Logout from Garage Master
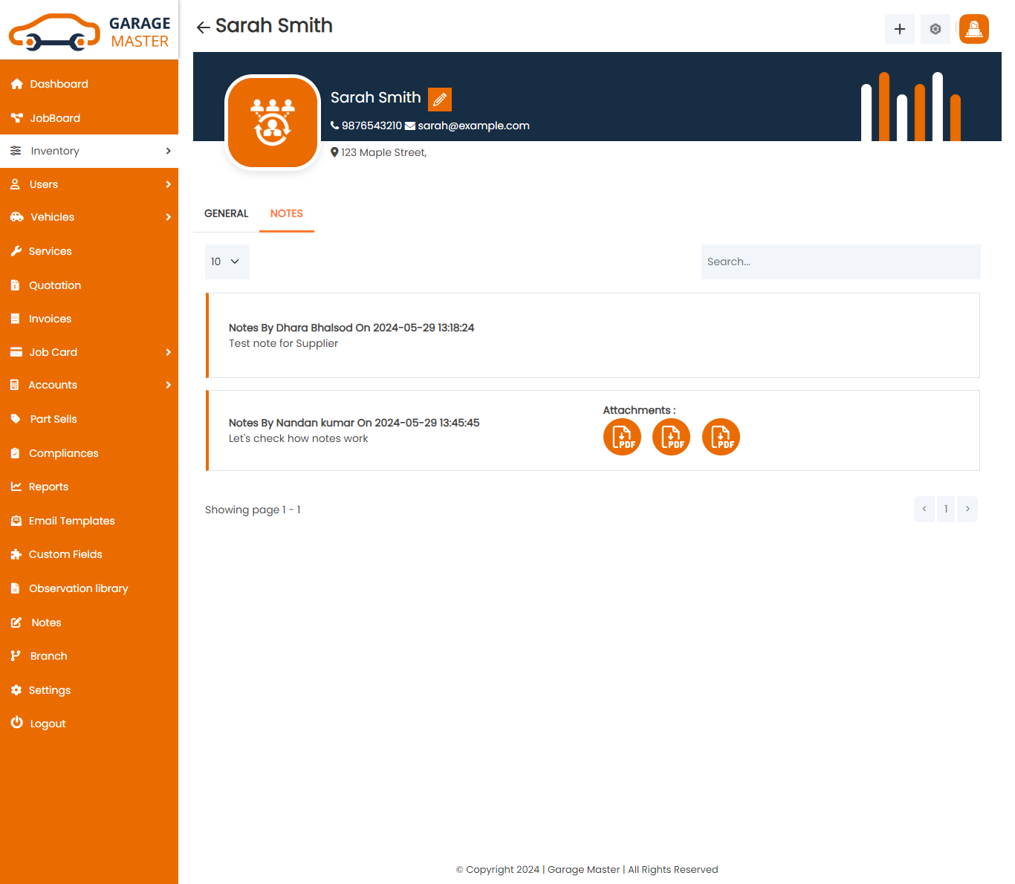This screenshot has height=884, width=1015. point(47,723)
